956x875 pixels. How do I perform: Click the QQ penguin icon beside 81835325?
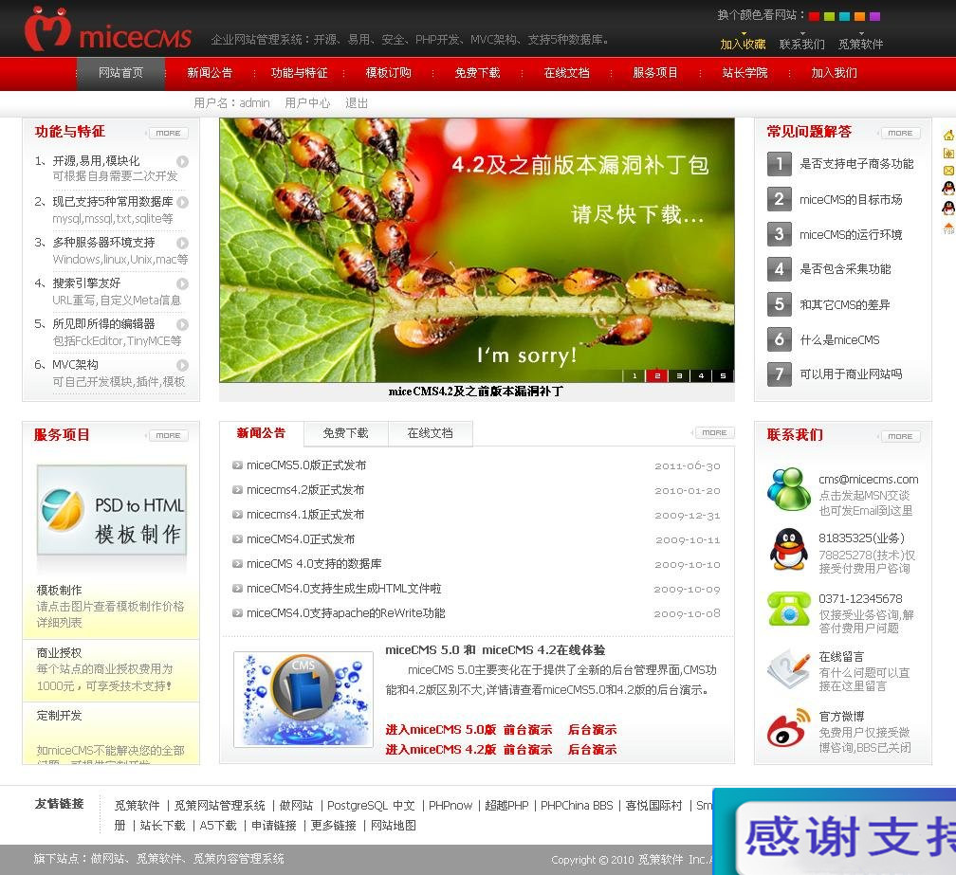pos(789,549)
